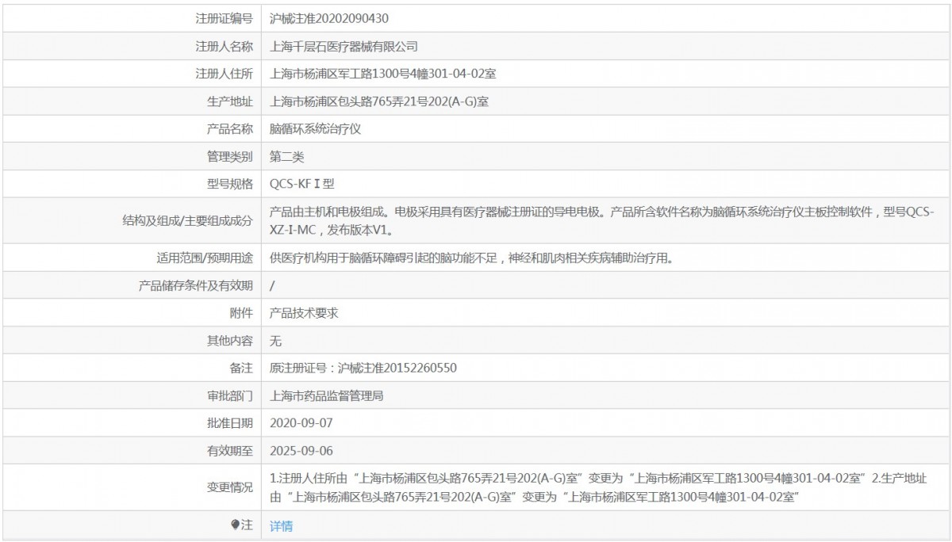Viewport: 952px width, 542px height.
Task: Select approval date 2020-09-07
Action: tap(301, 422)
